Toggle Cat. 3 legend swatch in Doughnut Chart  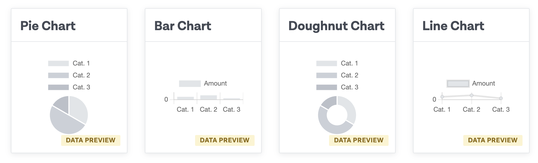click(327, 87)
